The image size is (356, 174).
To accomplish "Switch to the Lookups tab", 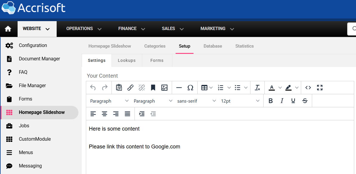I will pyautogui.click(x=127, y=60).
